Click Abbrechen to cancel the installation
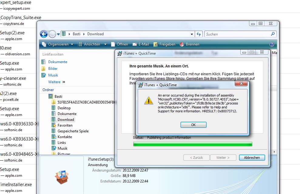 pyautogui.click(x=252, y=158)
